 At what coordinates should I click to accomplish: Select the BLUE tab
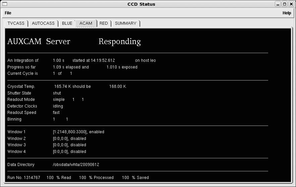click(x=67, y=23)
